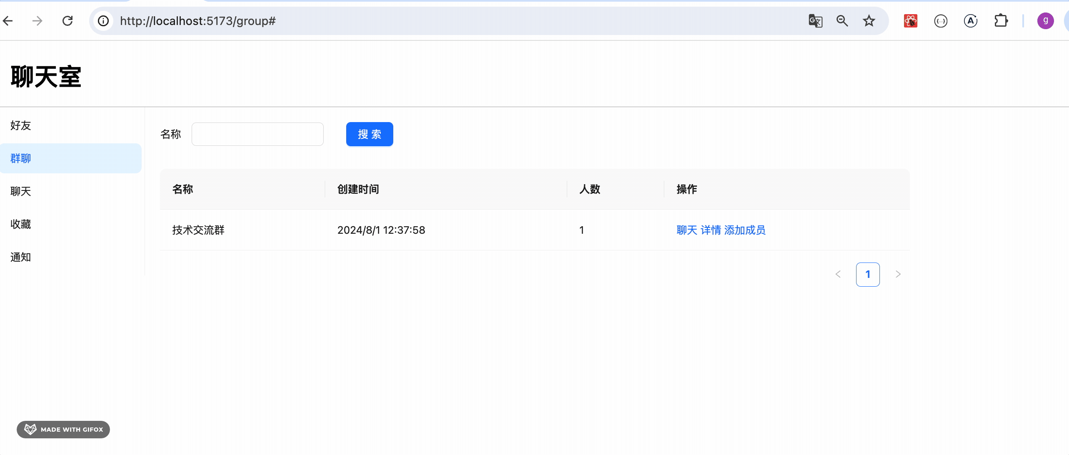Viewport: 1069px width, 455px height.
Task: Click the blue 搜索 button
Action: pyautogui.click(x=369, y=134)
